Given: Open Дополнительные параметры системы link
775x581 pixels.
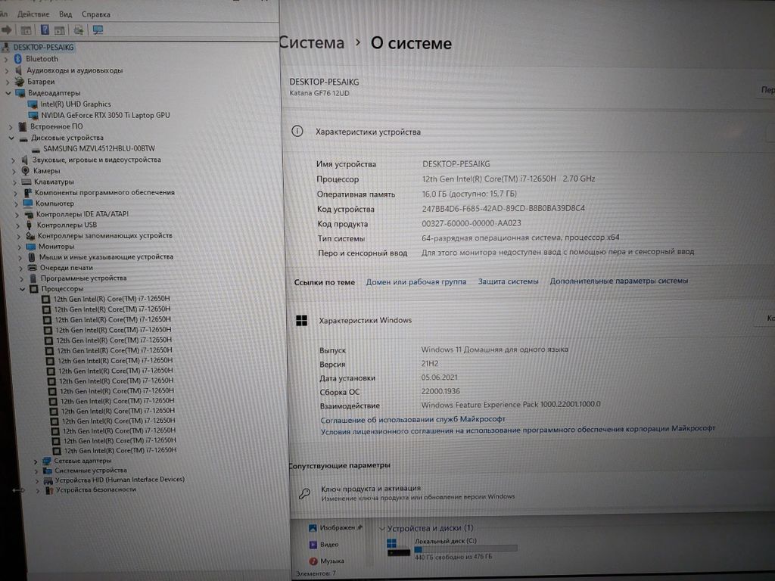Looking at the screenshot, I should (618, 281).
